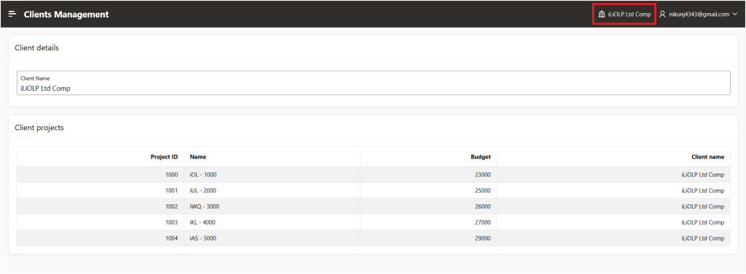Image resolution: width=746 pixels, height=274 pixels.
Task: Click the iLiOLP Ltd Comp header entry
Action: (624, 15)
